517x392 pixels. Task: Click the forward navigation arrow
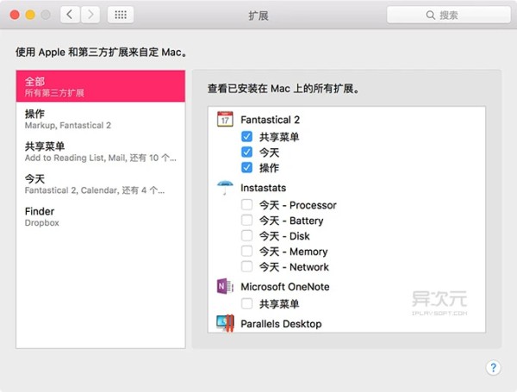click(90, 15)
